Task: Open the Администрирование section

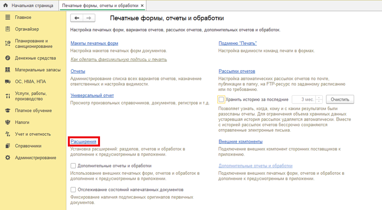Action: pyautogui.click(x=36, y=157)
